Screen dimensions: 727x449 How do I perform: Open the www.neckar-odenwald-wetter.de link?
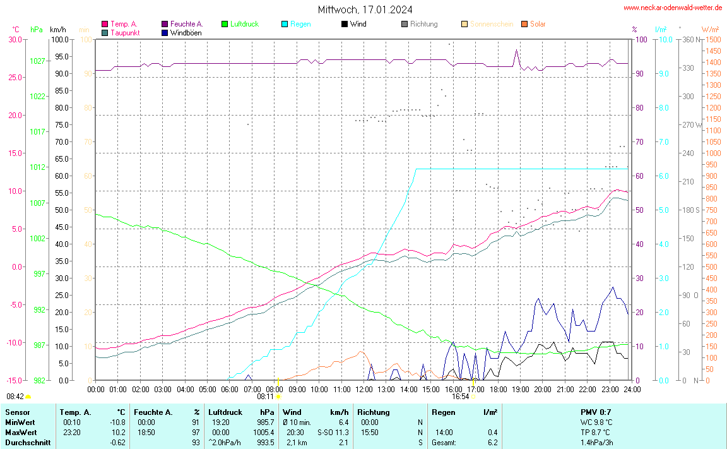[673, 8]
